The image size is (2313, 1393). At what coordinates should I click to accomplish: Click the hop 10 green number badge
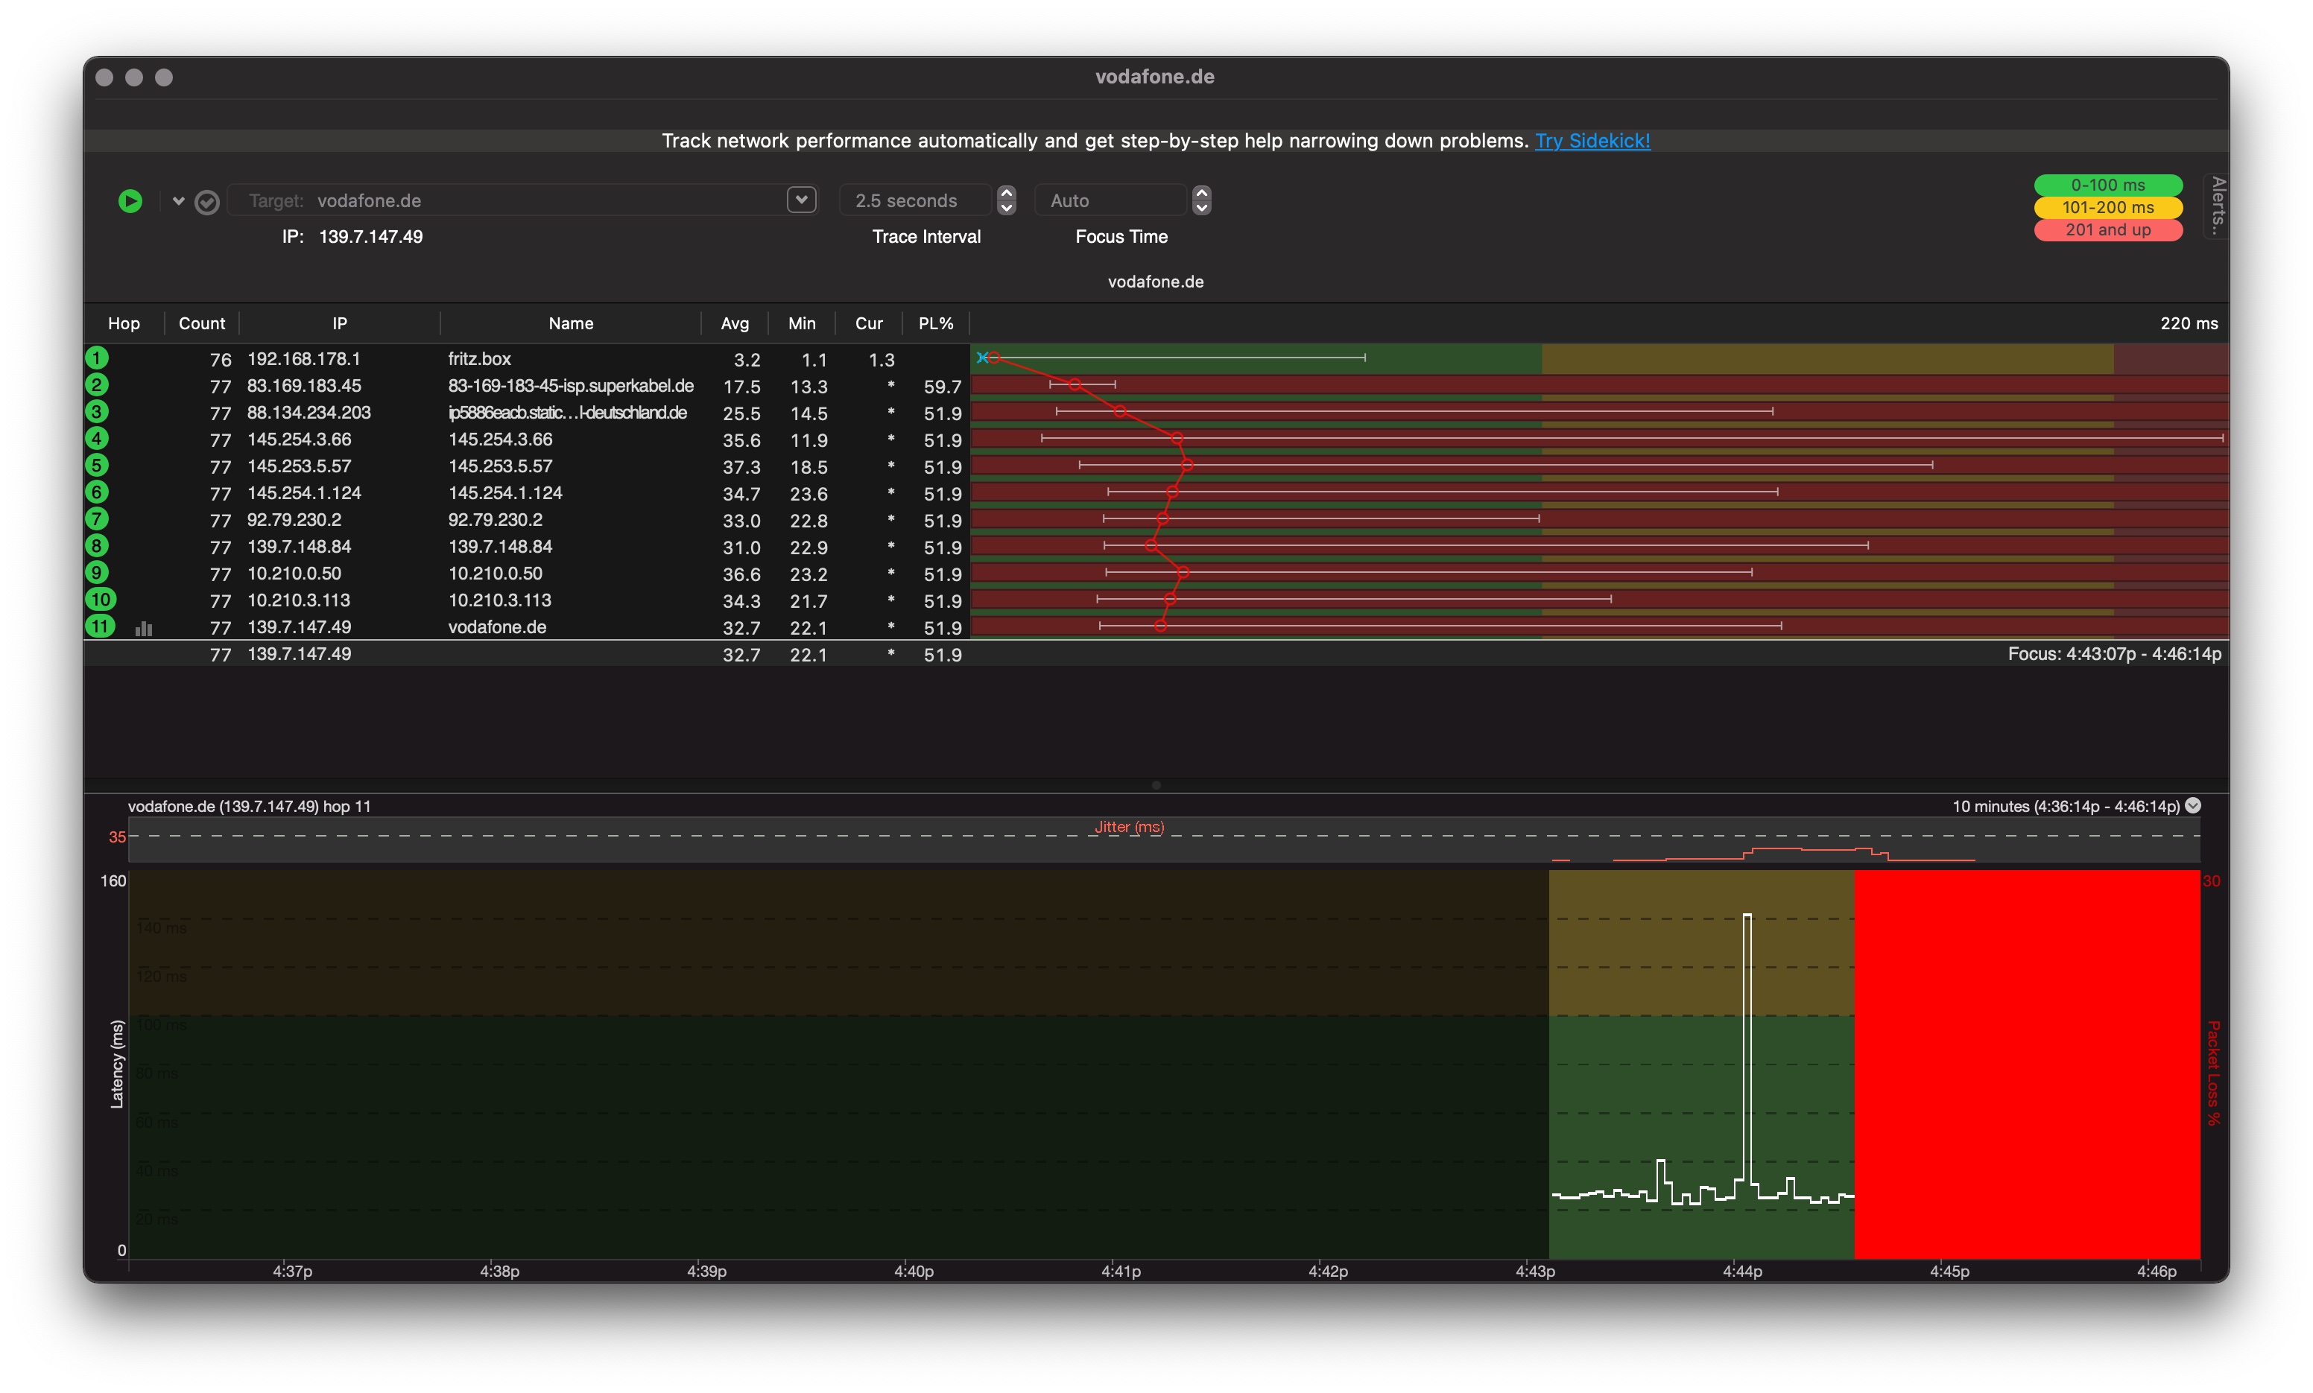pos(101,600)
